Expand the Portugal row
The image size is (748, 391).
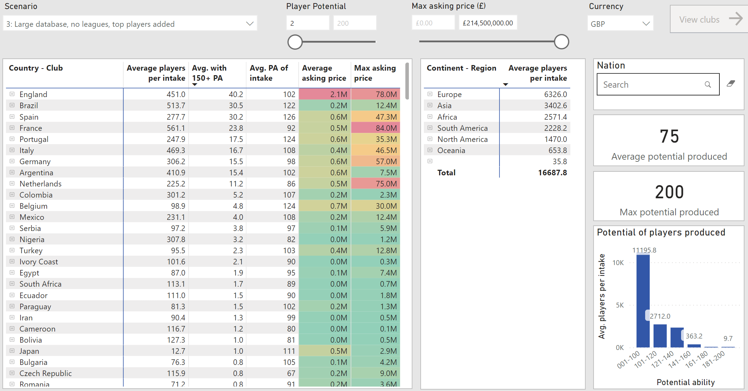point(12,139)
